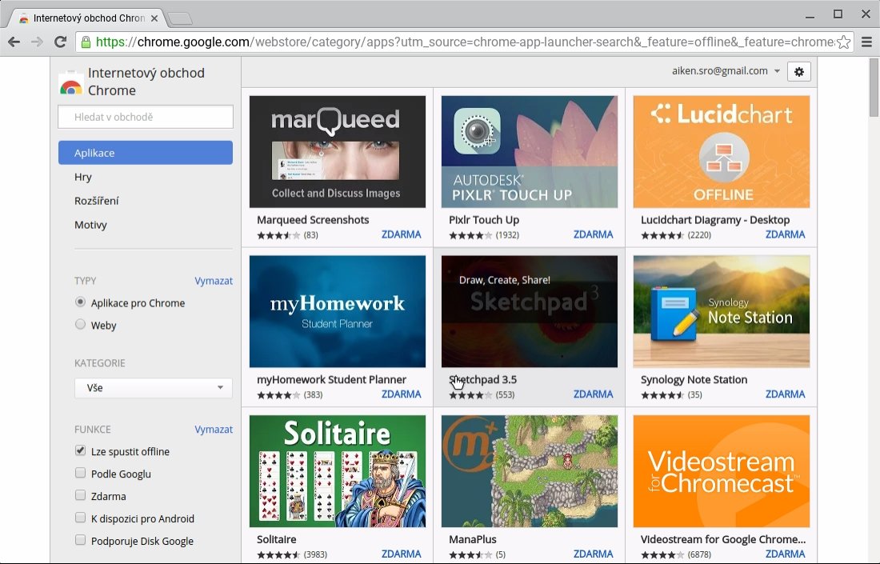Enable the Podle Googlu filter checkbox
Screen dimensions: 880x564
click(80, 473)
